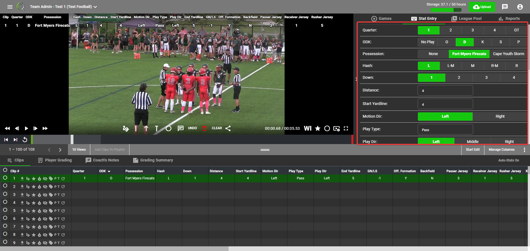
Task: Add a comment note on the video
Action: click(x=181, y=128)
